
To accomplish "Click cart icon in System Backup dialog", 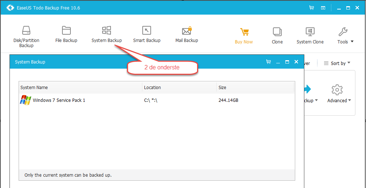I will tap(269, 62).
